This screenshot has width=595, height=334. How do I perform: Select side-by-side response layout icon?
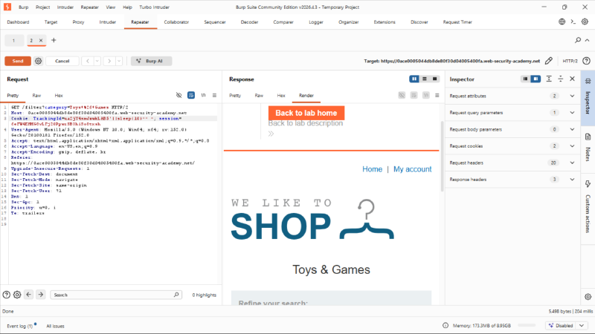coord(414,79)
